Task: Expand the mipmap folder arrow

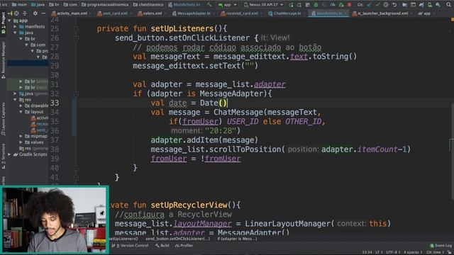Action: (21, 136)
